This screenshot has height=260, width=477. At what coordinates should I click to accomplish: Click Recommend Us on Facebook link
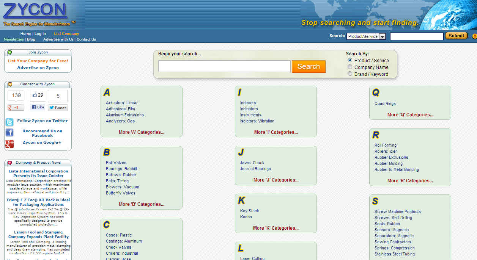pyautogui.click(x=43, y=133)
